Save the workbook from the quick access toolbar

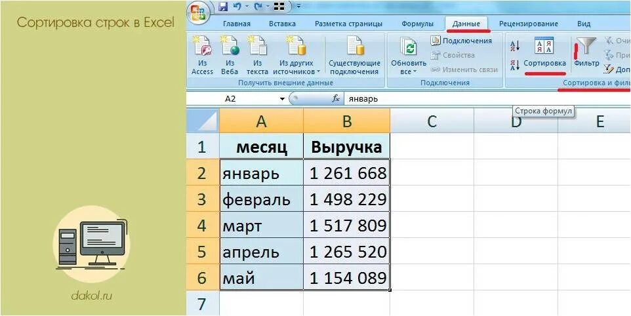pyautogui.click(x=222, y=6)
